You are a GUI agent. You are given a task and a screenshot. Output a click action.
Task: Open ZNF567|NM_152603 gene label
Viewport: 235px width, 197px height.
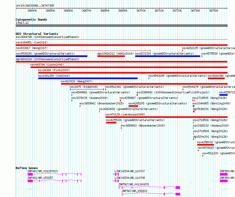point(134,191)
